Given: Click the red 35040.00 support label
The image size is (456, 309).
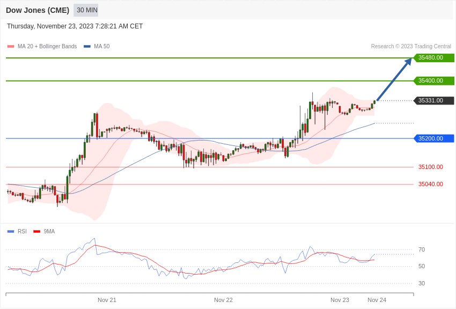Looking at the screenshot, I should (431, 184).
